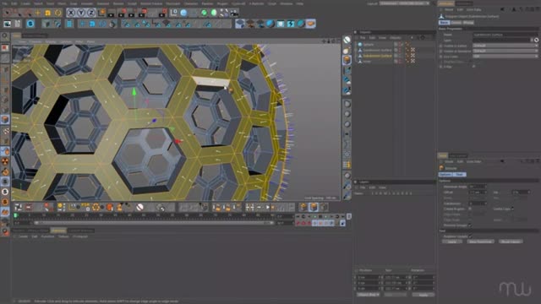The height and width of the screenshot is (304, 541).
Task: Select the Move tool in top toolbar
Action: point(37,13)
